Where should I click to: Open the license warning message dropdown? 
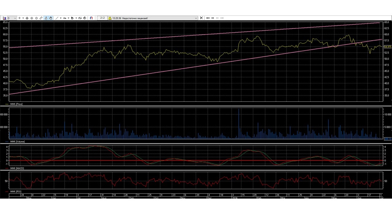pos(196,18)
